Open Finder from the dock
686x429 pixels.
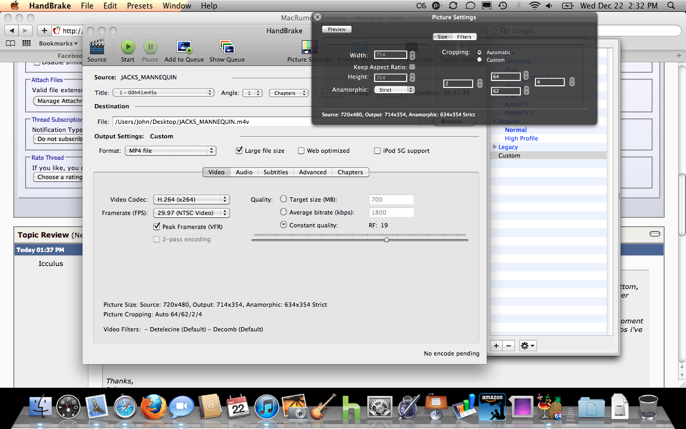coord(41,407)
